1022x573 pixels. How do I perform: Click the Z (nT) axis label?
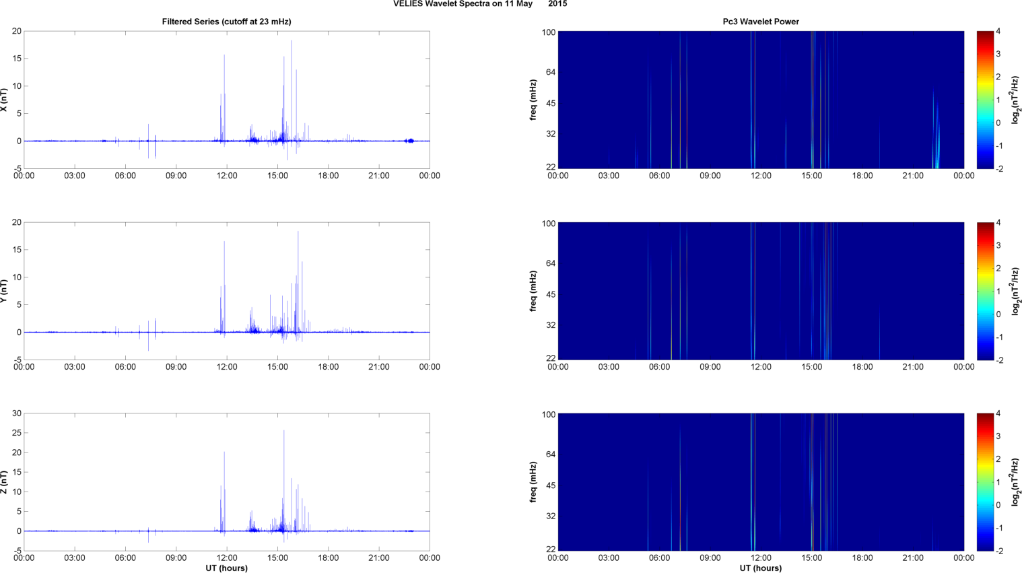(4, 482)
